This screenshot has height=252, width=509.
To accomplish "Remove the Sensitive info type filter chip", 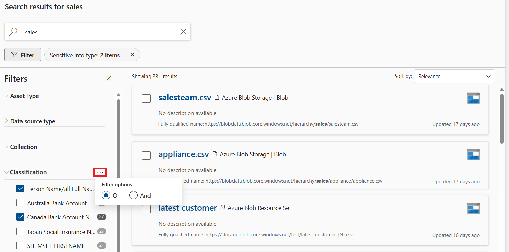I will pyautogui.click(x=132, y=55).
